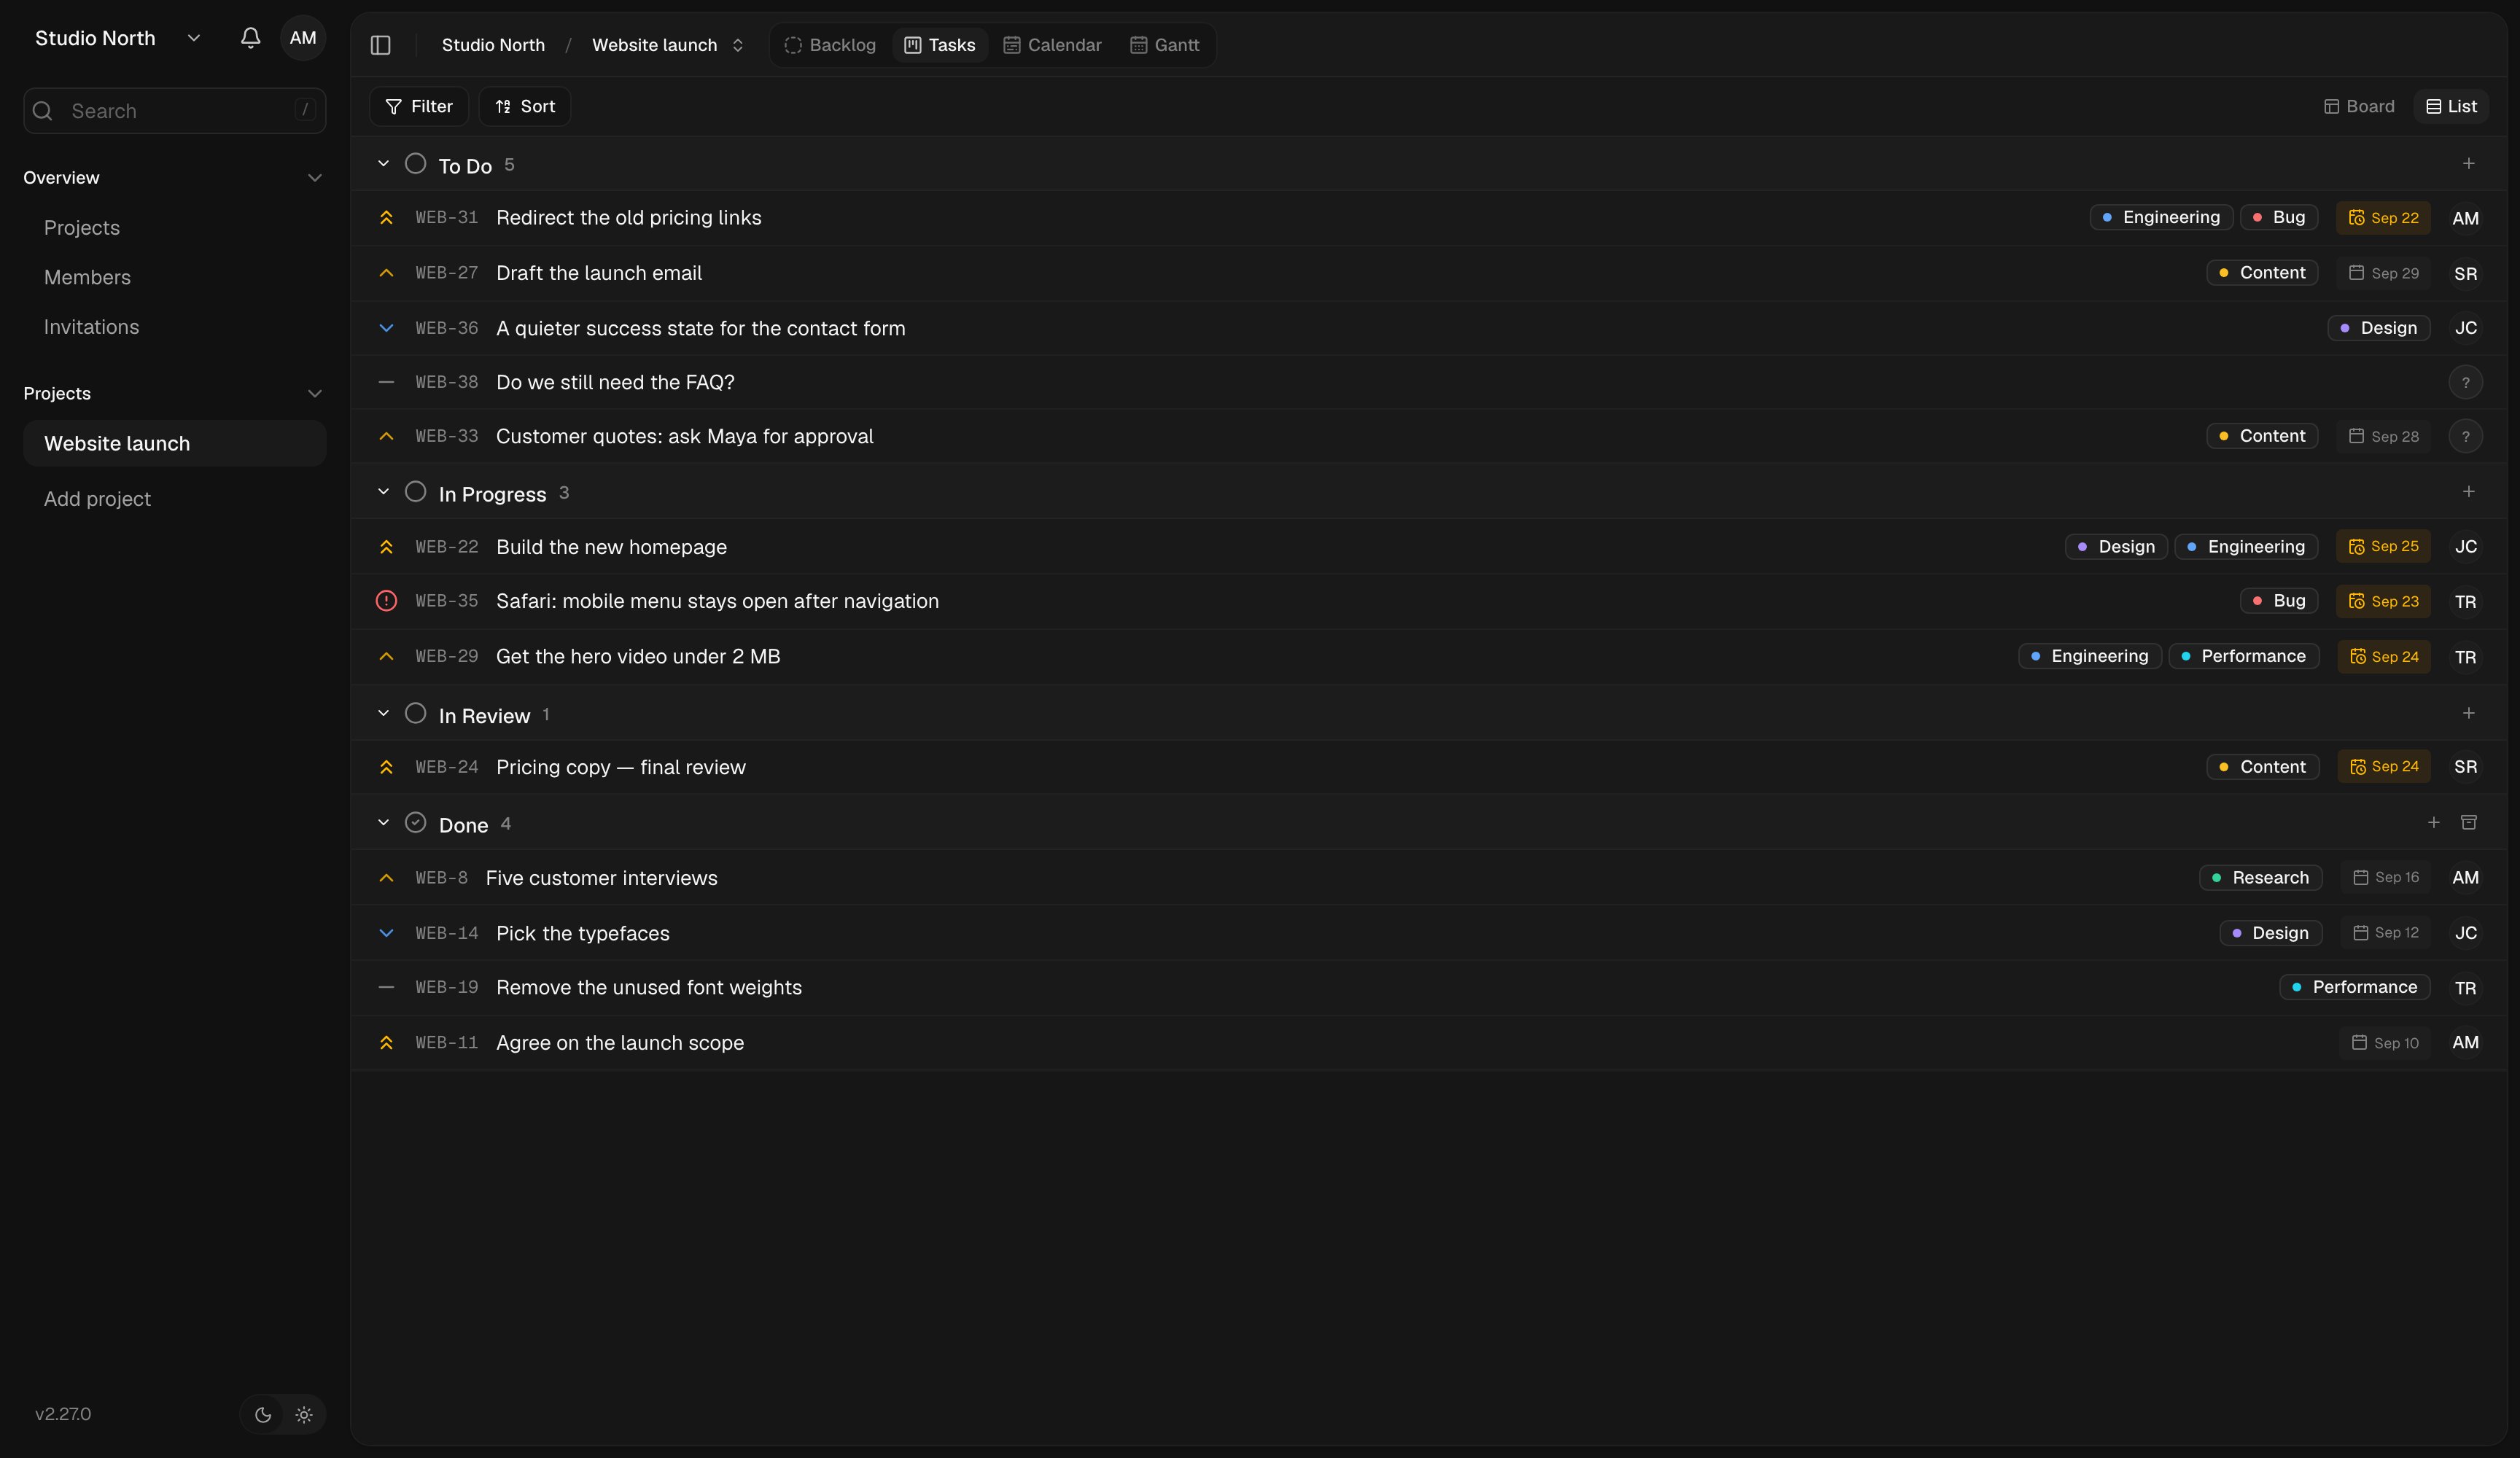Click unassigned avatar on WEB-33 row
Viewport: 2520px width, 1458px height.
coord(2465,436)
